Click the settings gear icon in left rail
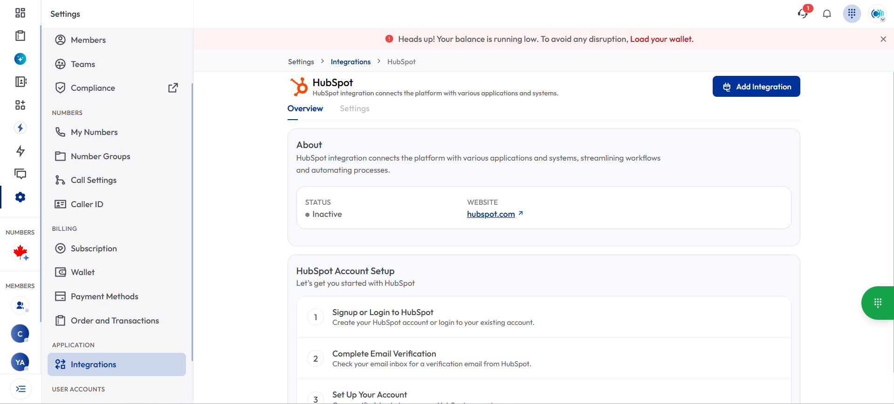 pos(20,197)
